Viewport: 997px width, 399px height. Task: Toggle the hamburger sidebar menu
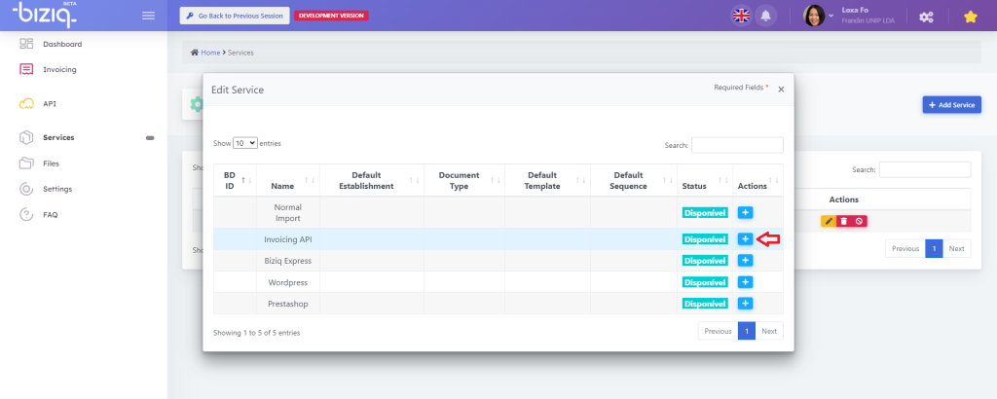[148, 16]
